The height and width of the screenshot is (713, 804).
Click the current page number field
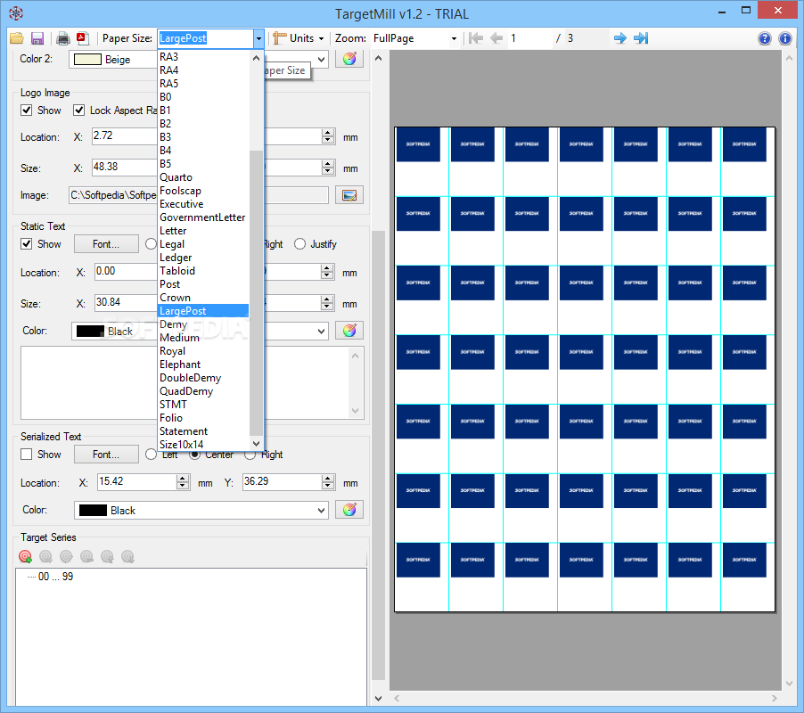pos(529,38)
